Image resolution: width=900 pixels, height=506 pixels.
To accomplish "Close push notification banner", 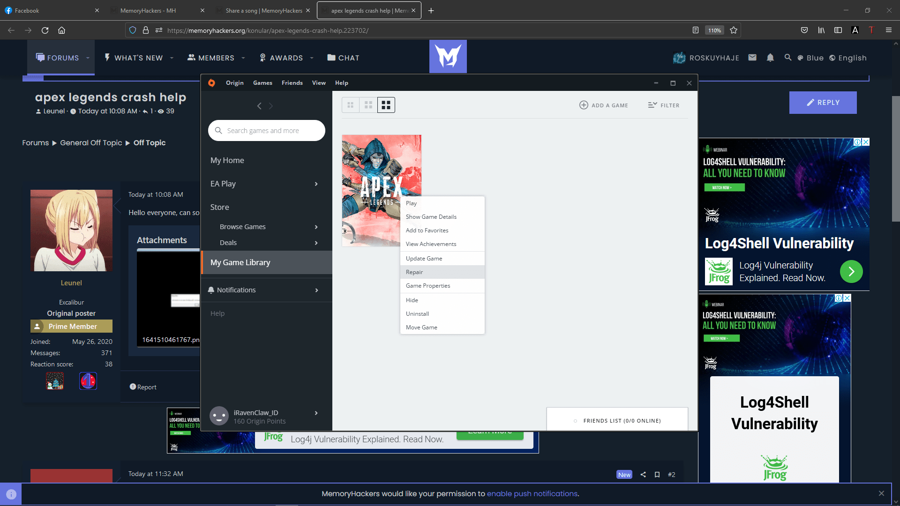I will click(x=881, y=493).
